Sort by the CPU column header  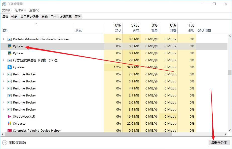pyautogui.click(x=113, y=28)
